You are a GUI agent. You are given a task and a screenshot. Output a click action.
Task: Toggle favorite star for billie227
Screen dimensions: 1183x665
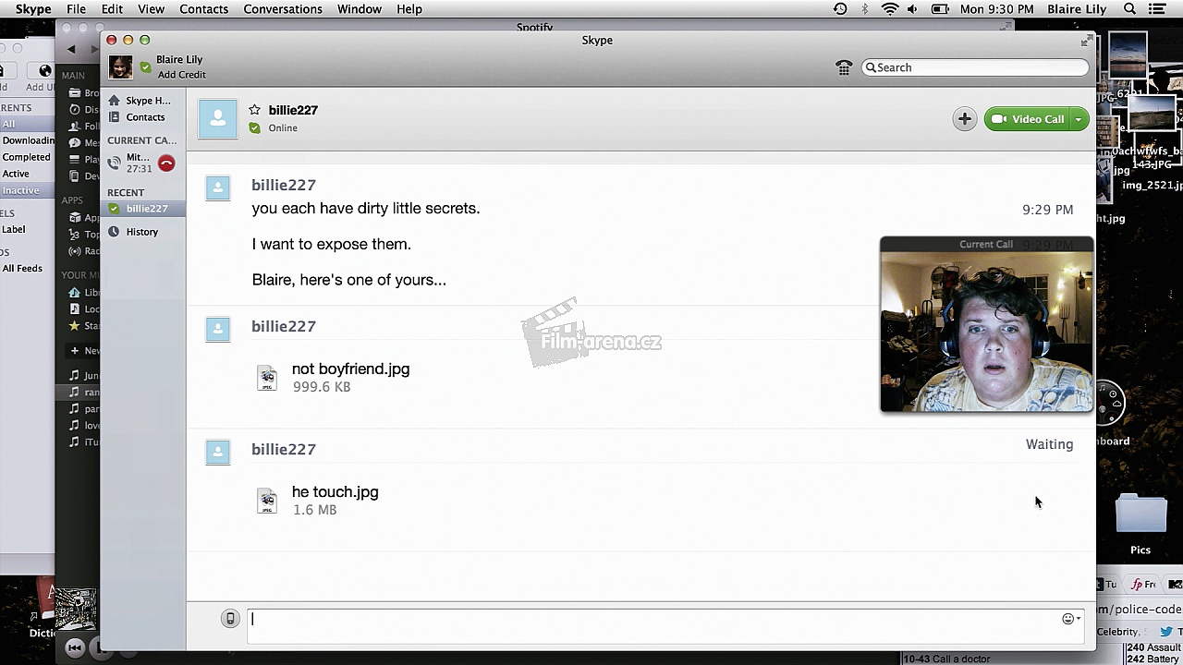(x=255, y=110)
